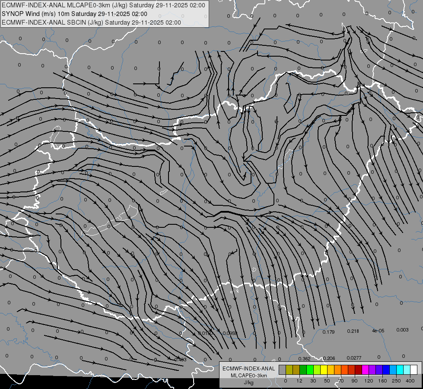The image size is (423, 389).
Task: Click the MLCAPE0-3km legend label
Action: point(248,376)
